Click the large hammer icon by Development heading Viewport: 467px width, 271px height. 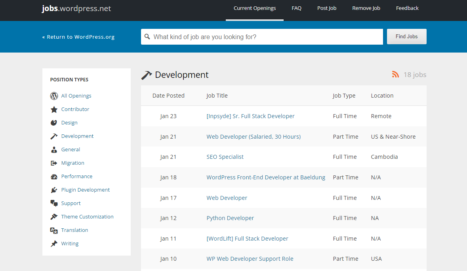click(146, 75)
